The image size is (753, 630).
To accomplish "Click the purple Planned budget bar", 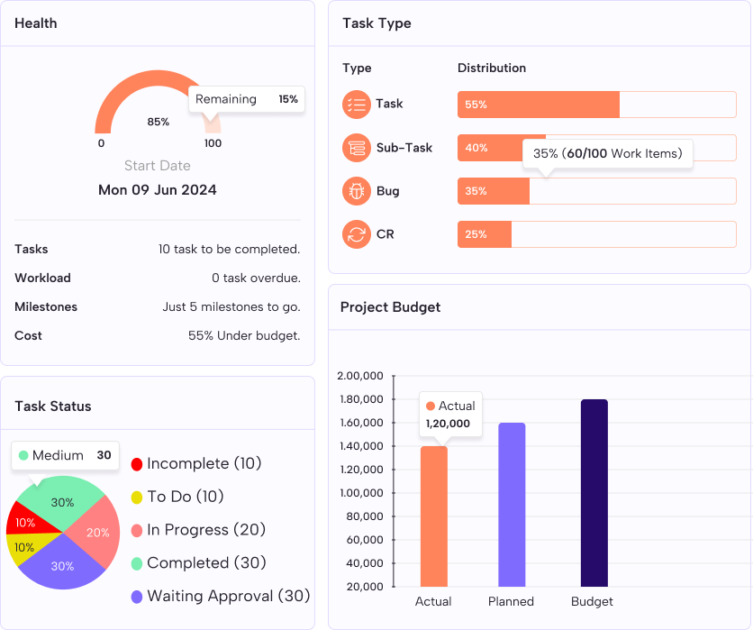I will click(x=511, y=505).
